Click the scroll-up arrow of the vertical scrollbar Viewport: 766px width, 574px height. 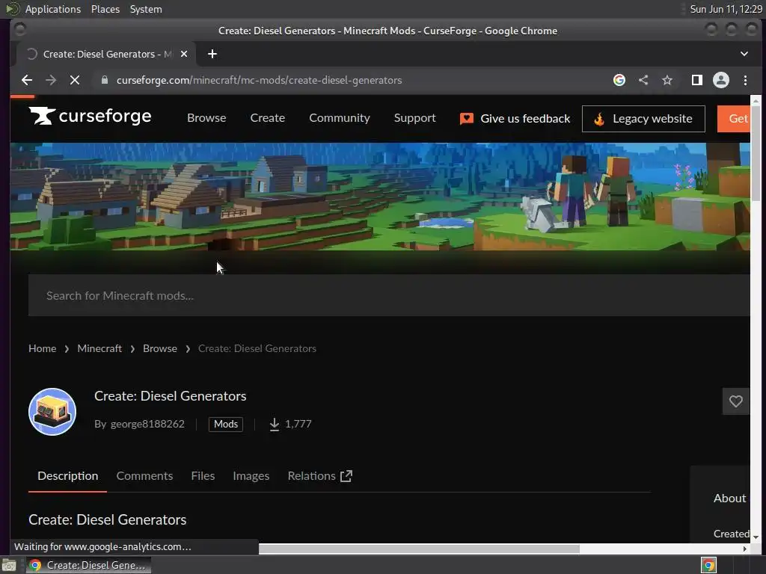(x=756, y=101)
